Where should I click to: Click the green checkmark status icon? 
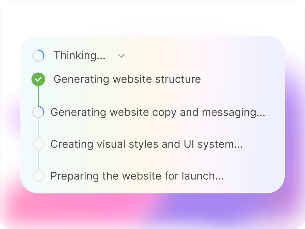point(38,79)
